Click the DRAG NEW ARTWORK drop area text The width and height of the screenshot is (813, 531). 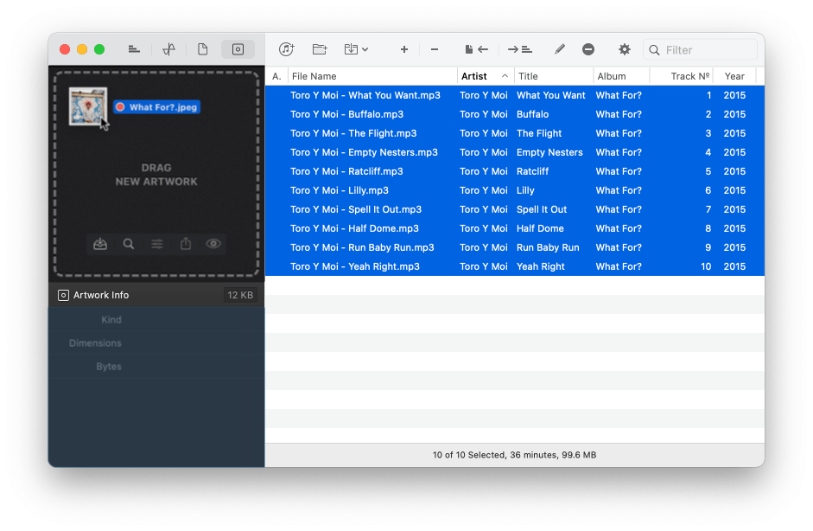click(156, 175)
